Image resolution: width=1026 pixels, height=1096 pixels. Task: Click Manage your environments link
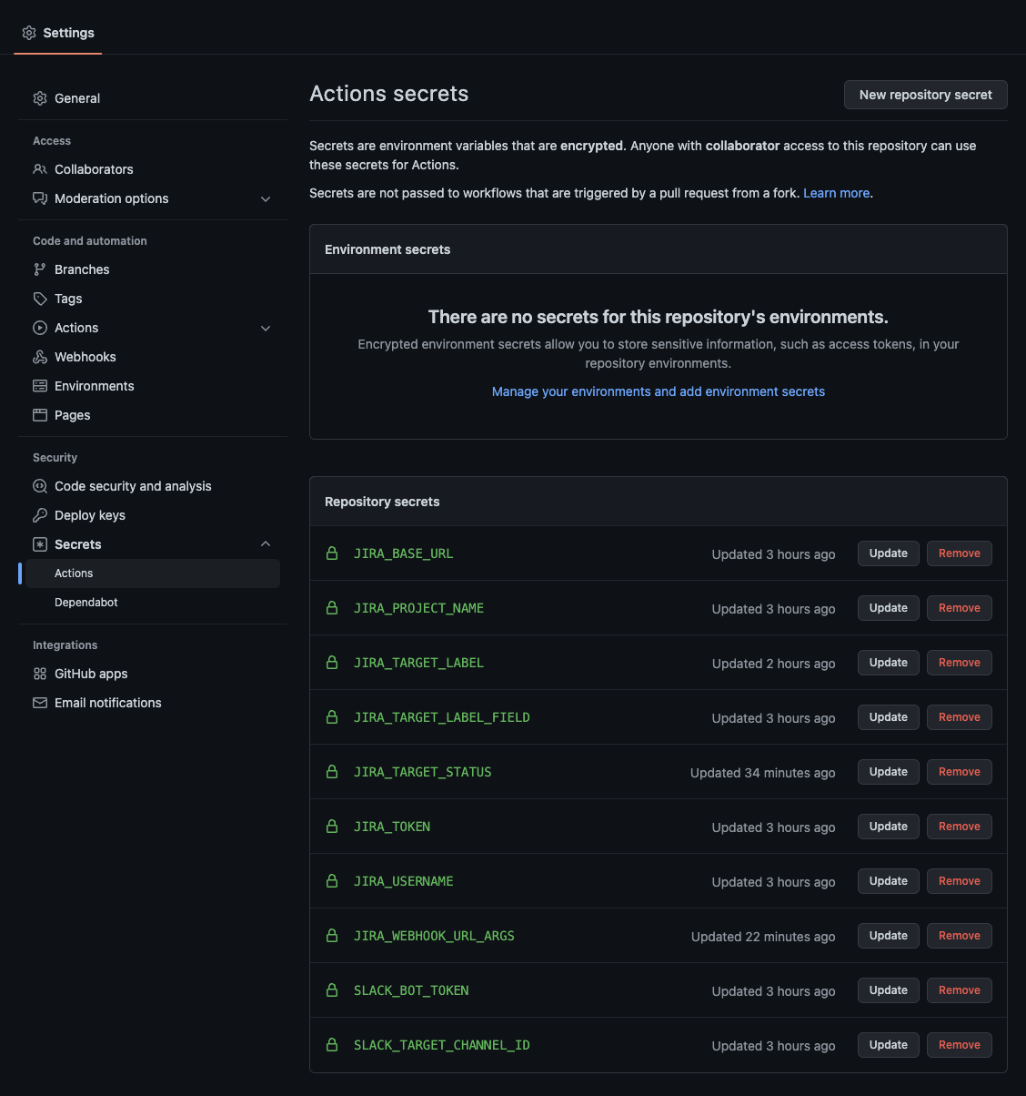coord(658,391)
